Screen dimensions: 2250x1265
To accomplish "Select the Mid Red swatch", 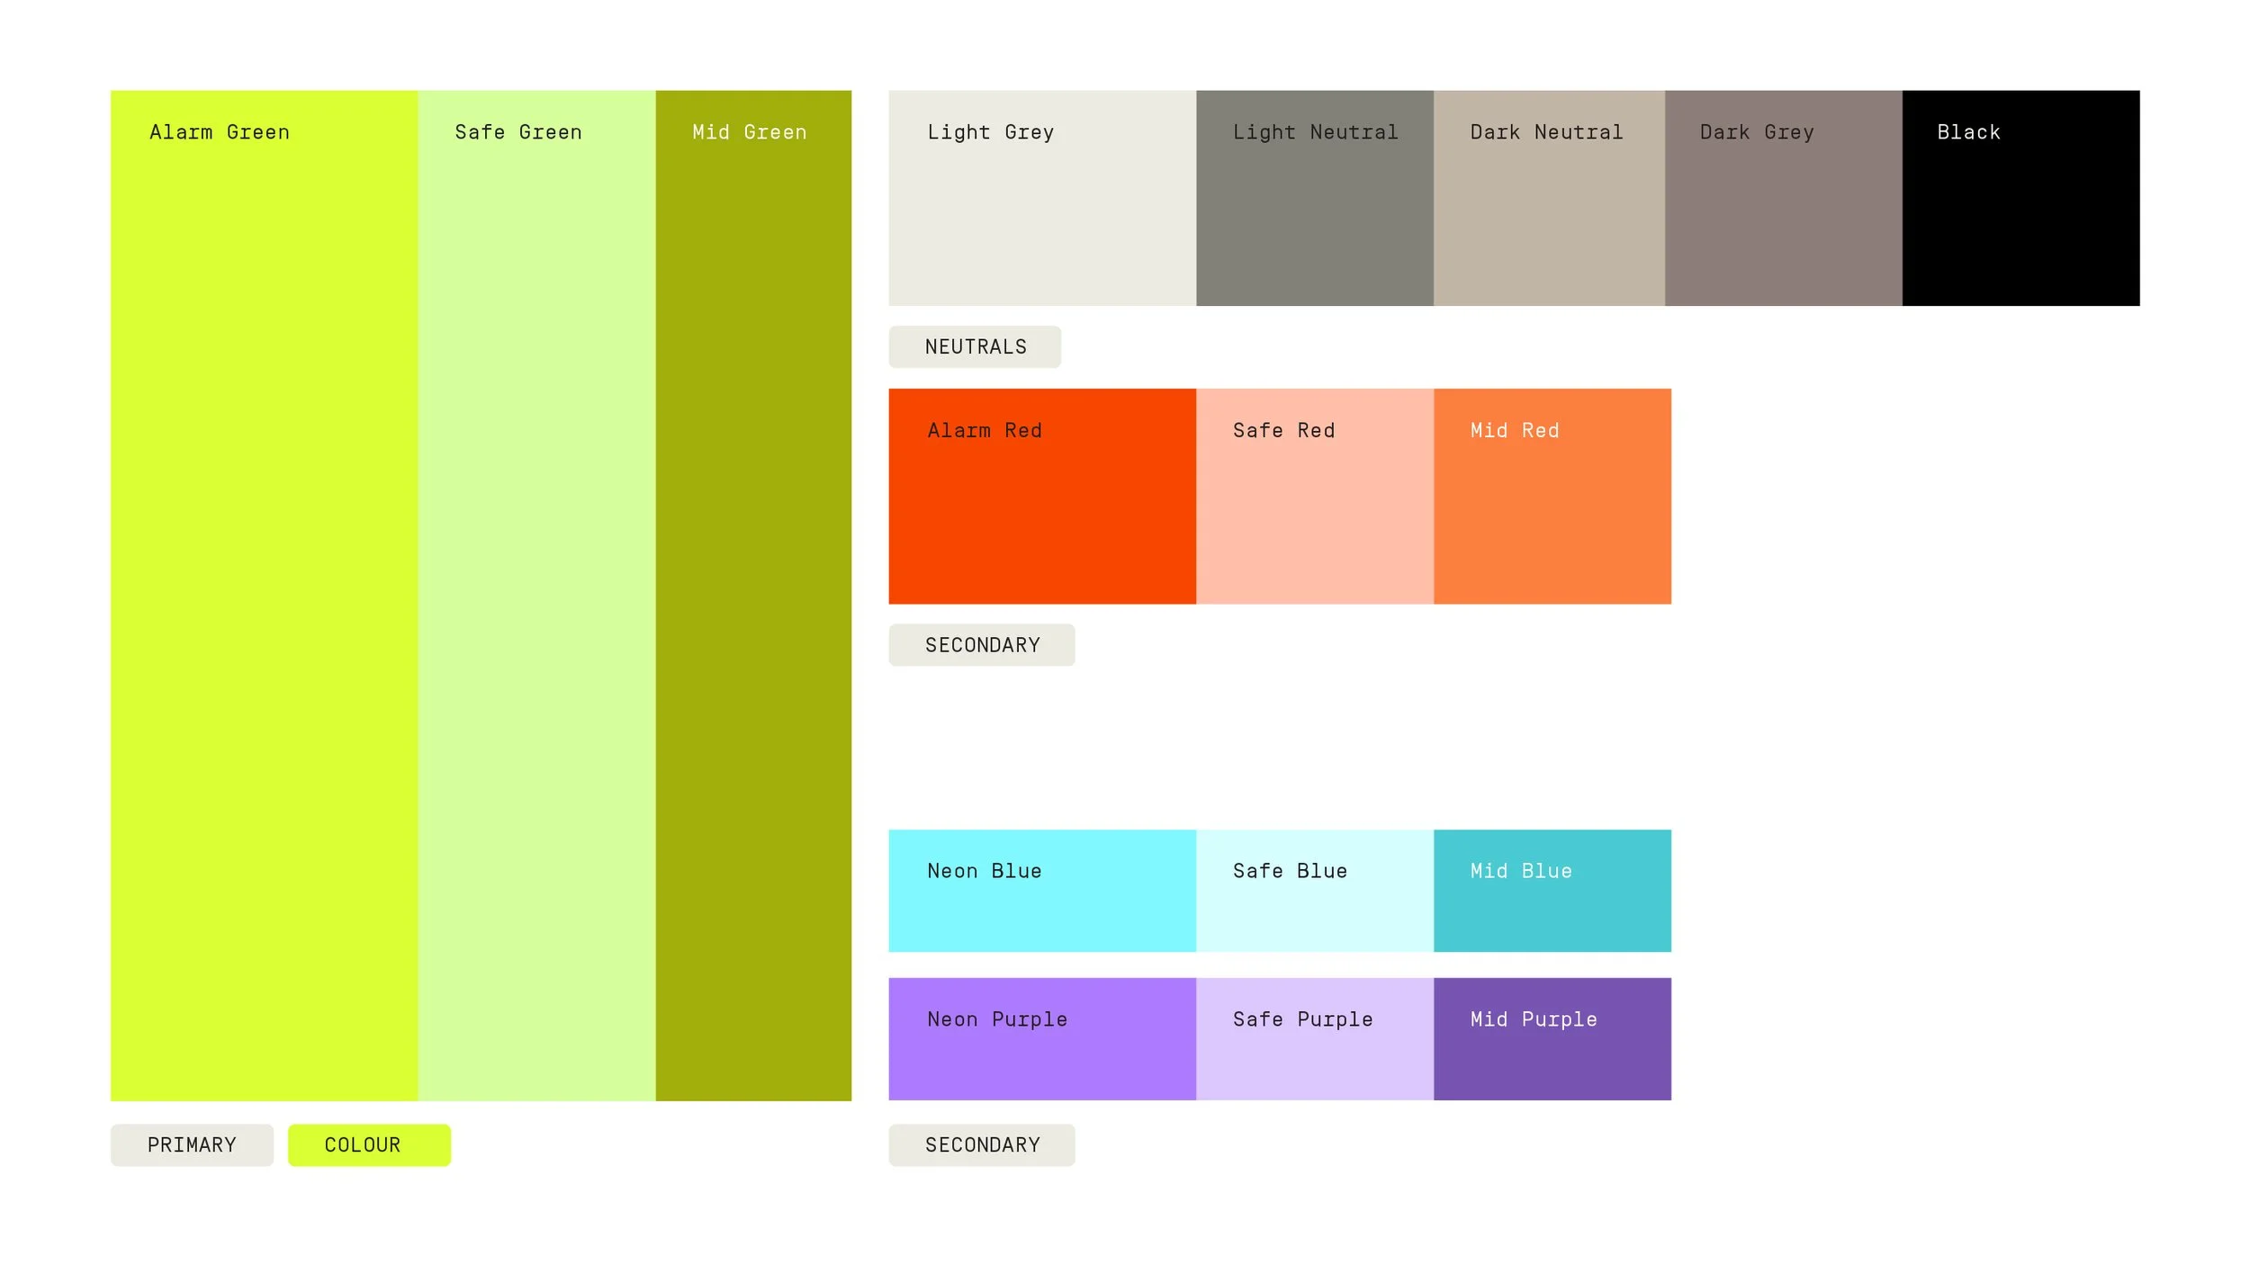I will coord(1552,496).
